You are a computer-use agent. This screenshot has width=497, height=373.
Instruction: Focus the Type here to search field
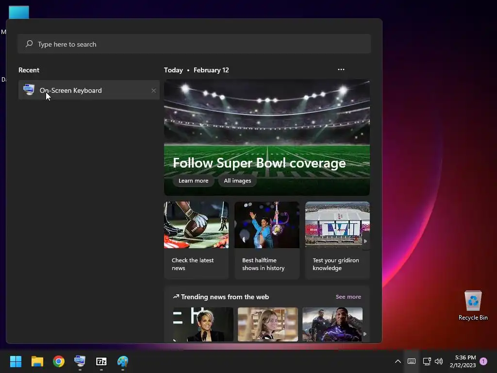pos(194,44)
